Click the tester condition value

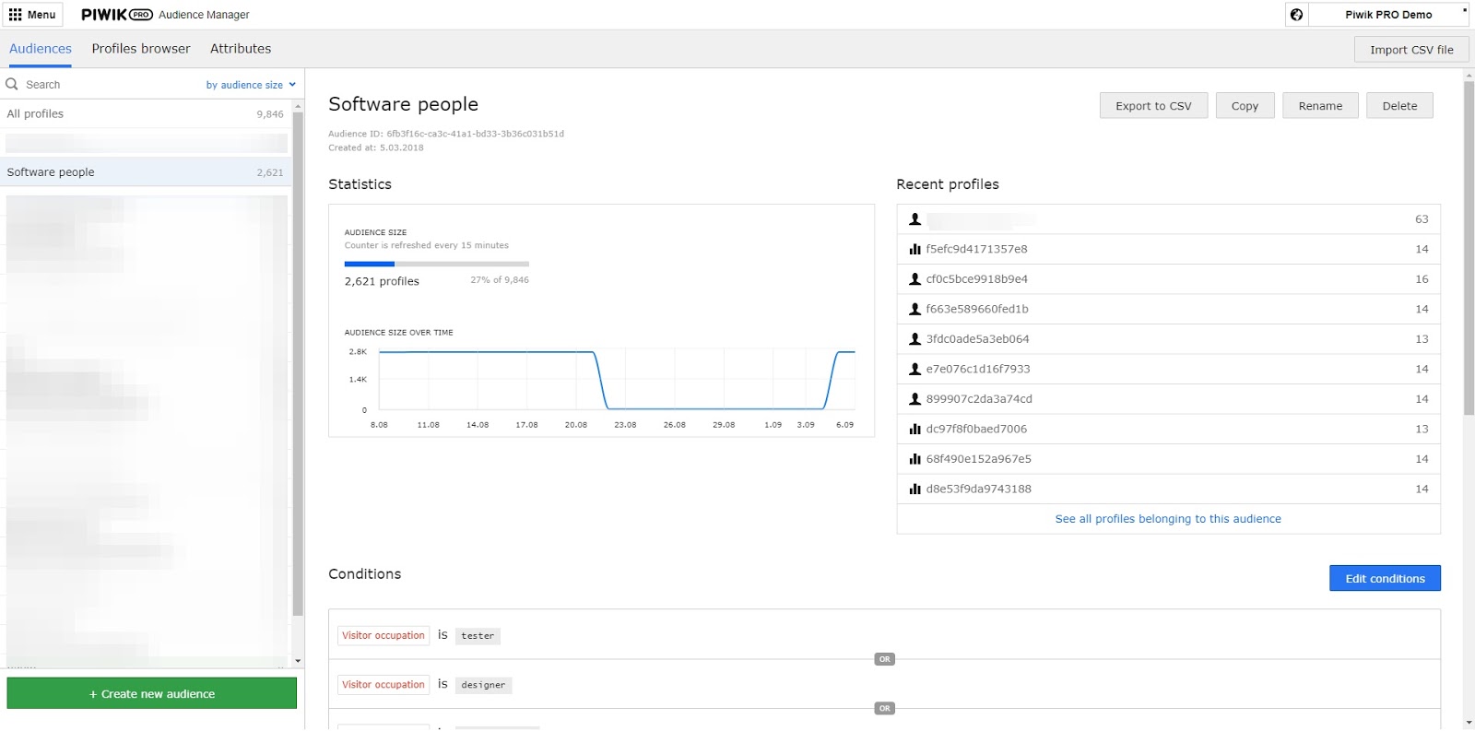point(478,636)
